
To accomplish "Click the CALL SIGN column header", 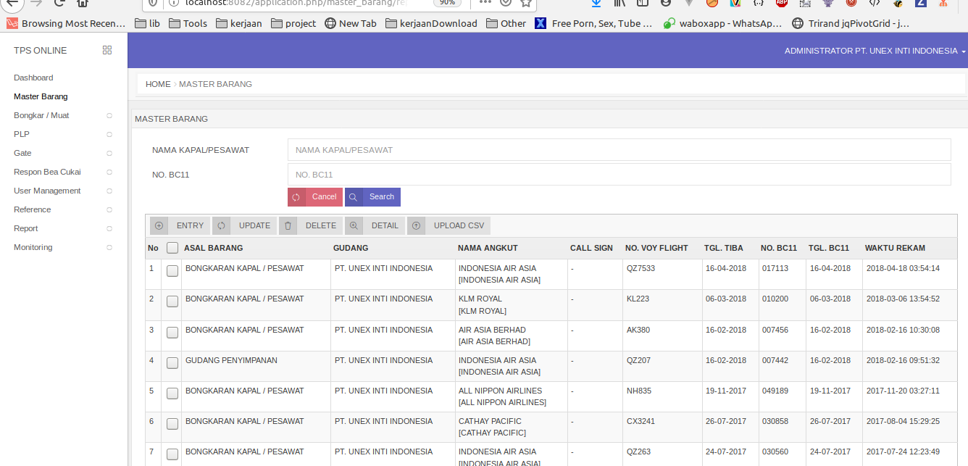I will [x=591, y=248].
